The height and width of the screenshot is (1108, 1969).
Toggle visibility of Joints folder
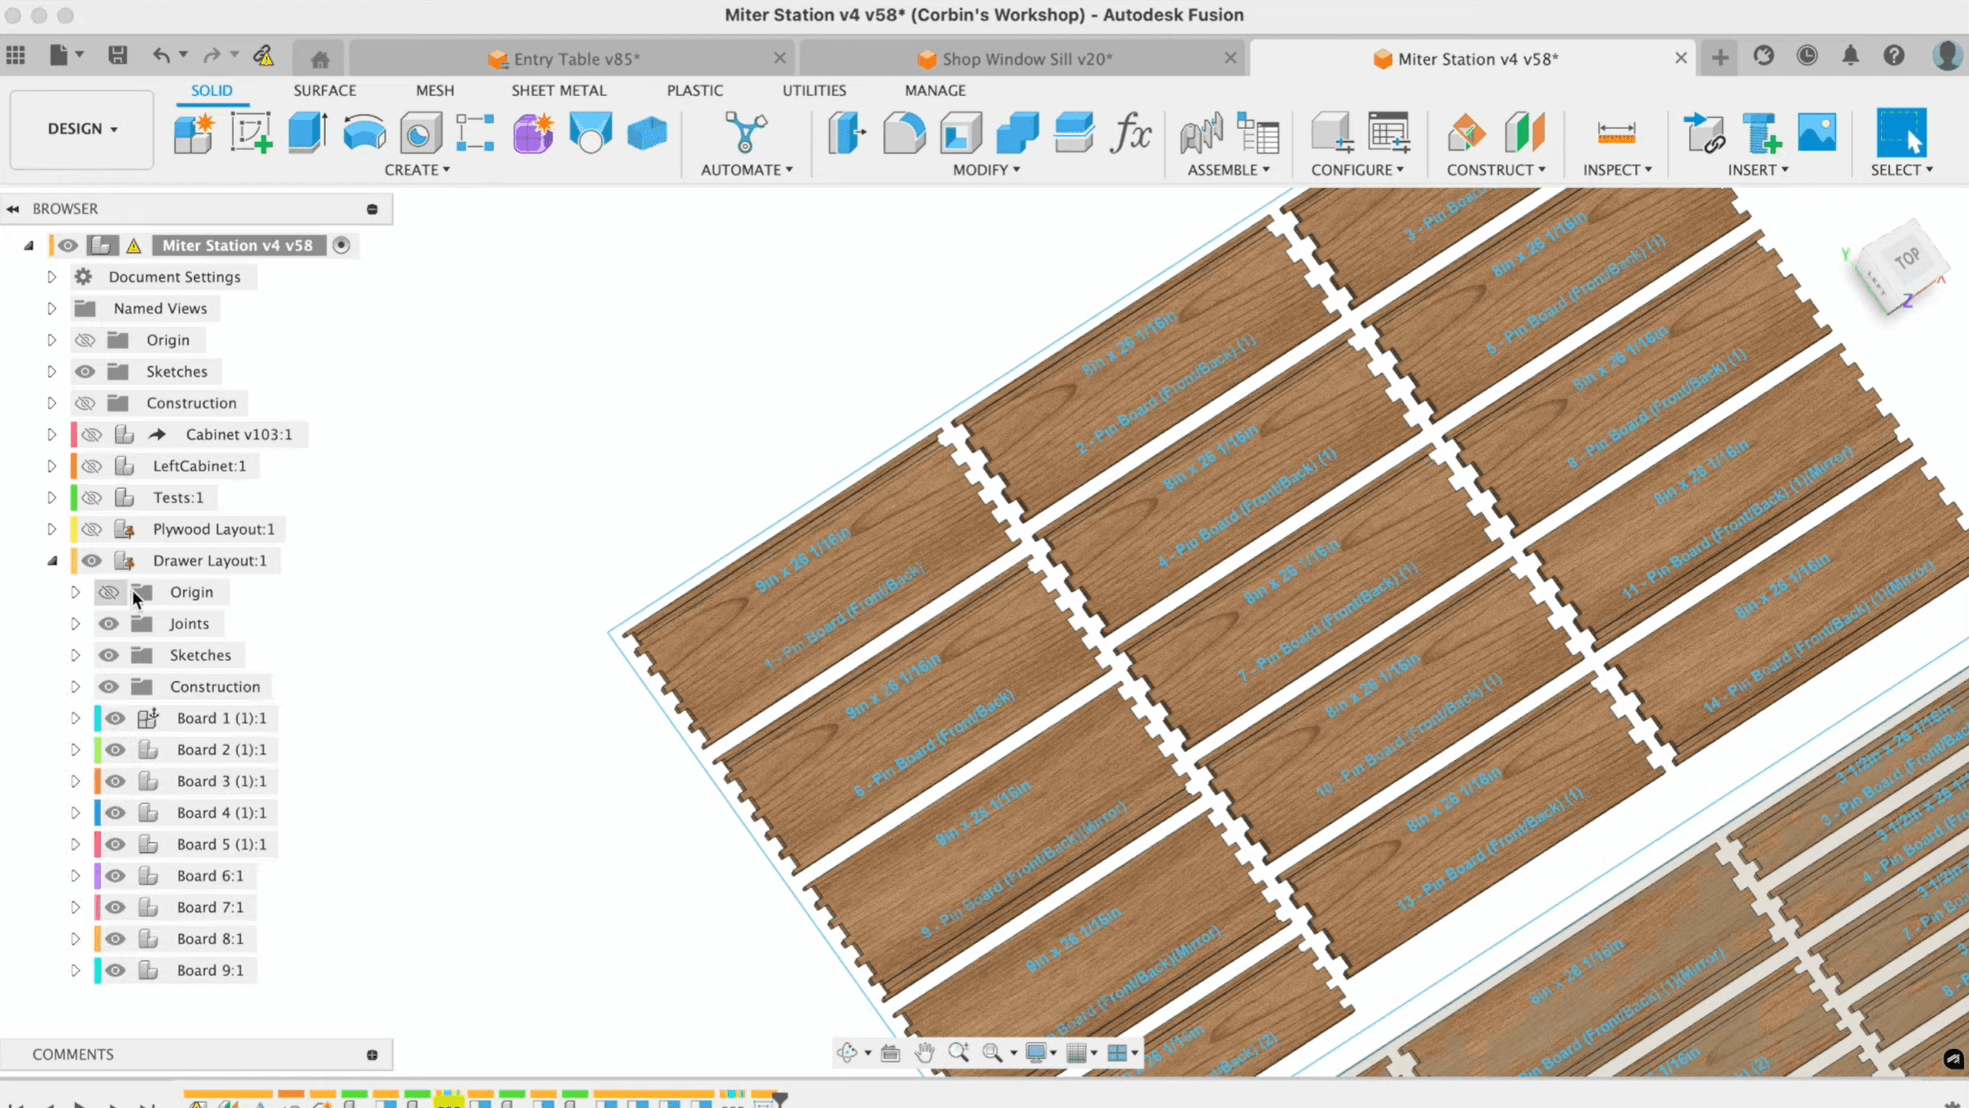click(108, 624)
